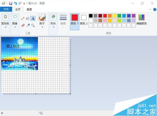
Task: Collapse the ribbon with the chevron
Action: coord(150,9)
